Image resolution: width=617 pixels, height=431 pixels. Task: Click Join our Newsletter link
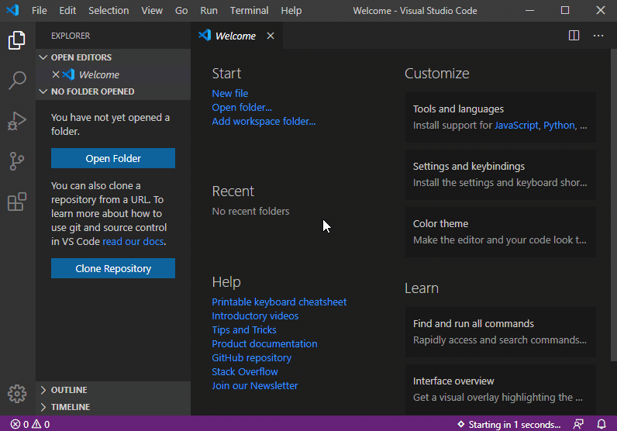pos(255,386)
